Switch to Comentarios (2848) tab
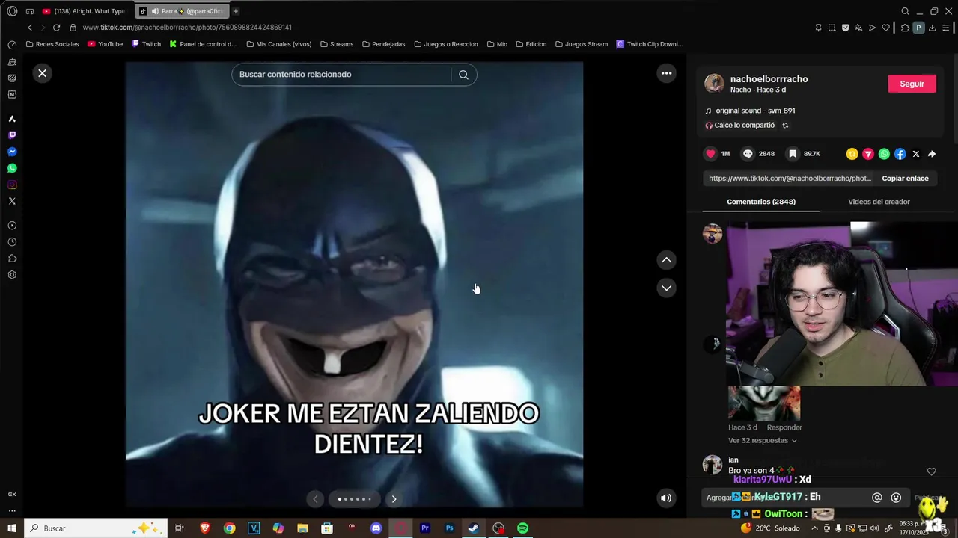 (761, 202)
